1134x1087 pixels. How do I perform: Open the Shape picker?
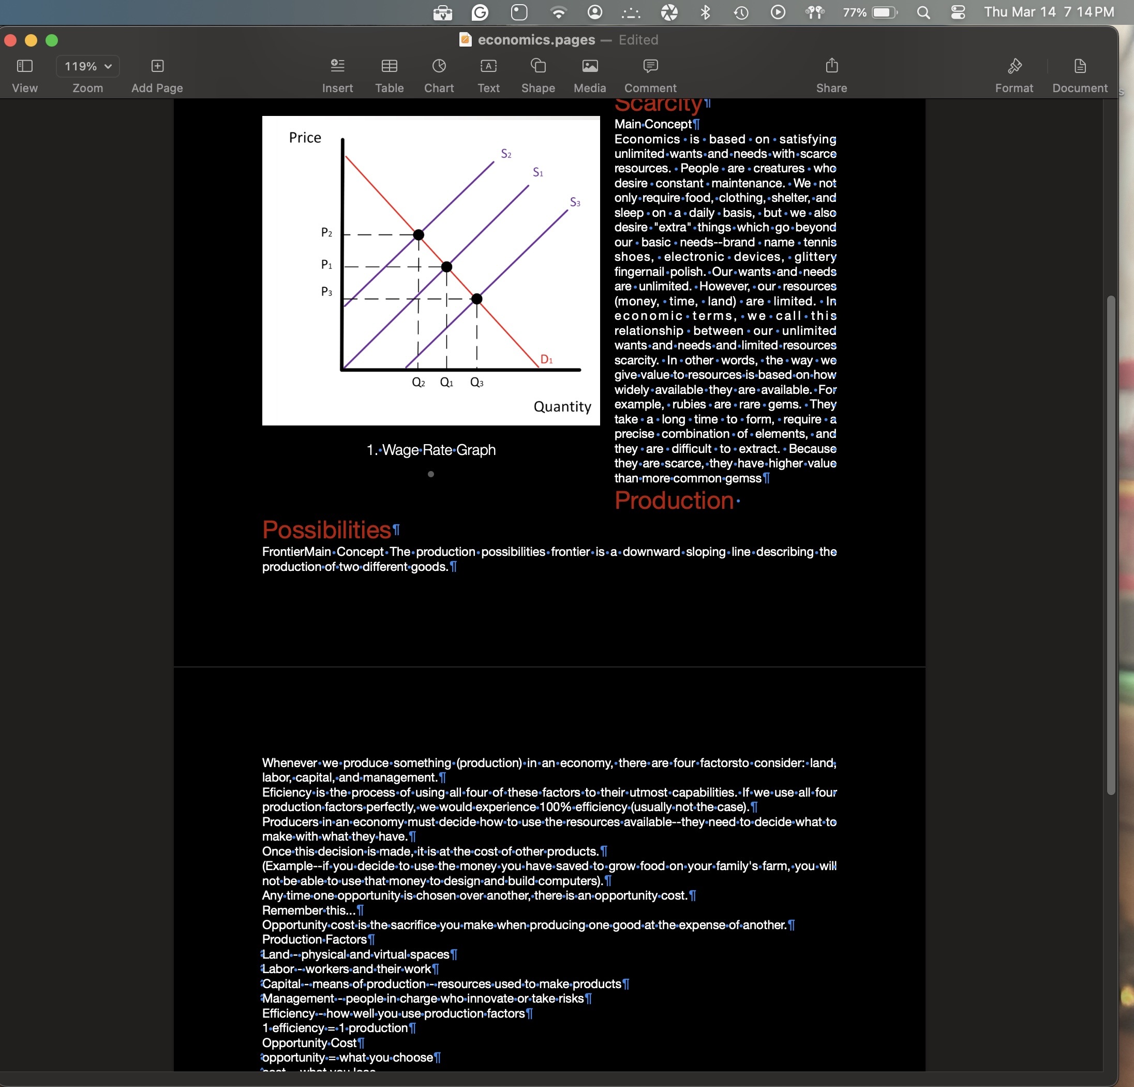pos(538,66)
